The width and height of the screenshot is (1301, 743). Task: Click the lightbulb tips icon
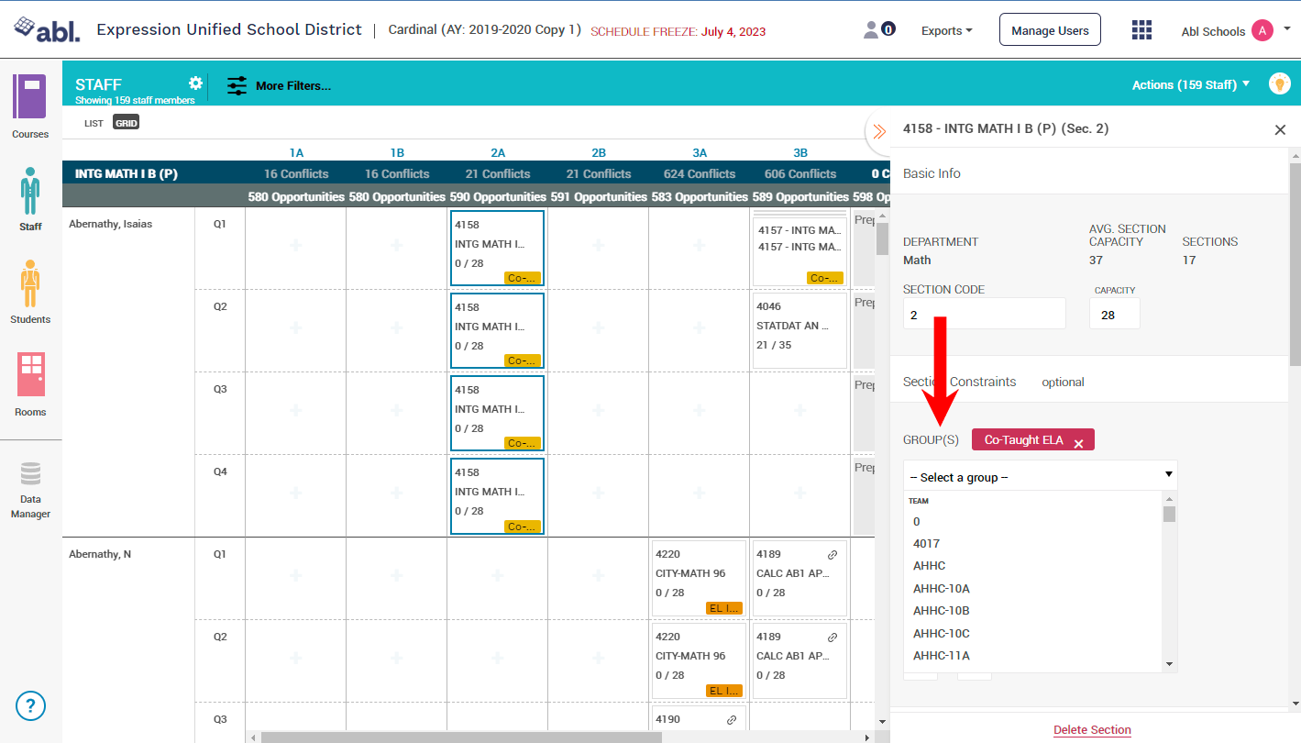pos(1279,83)
